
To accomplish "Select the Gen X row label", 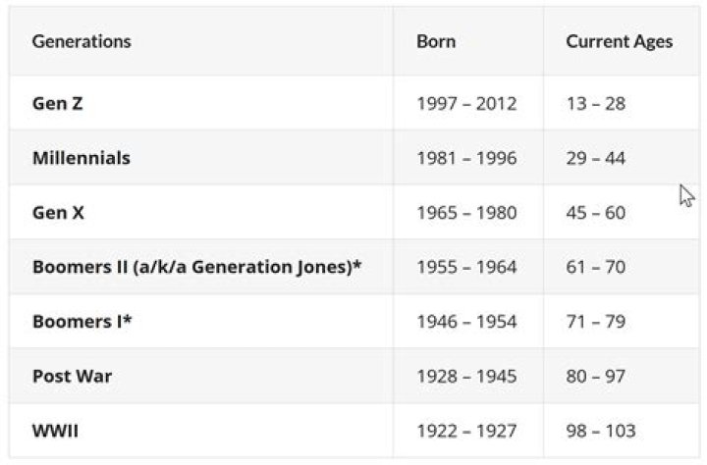I will (x=58, y=213).
